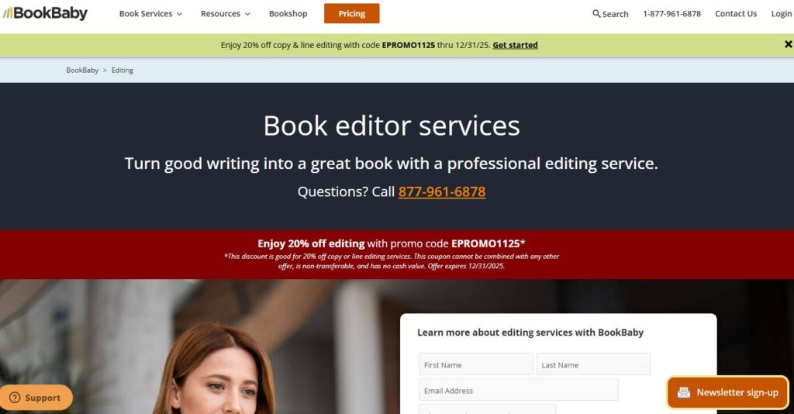The width and height of the screenshot is (794, 414).
Task: Click the search magnifier icon
Action: (x=596, y=14)
